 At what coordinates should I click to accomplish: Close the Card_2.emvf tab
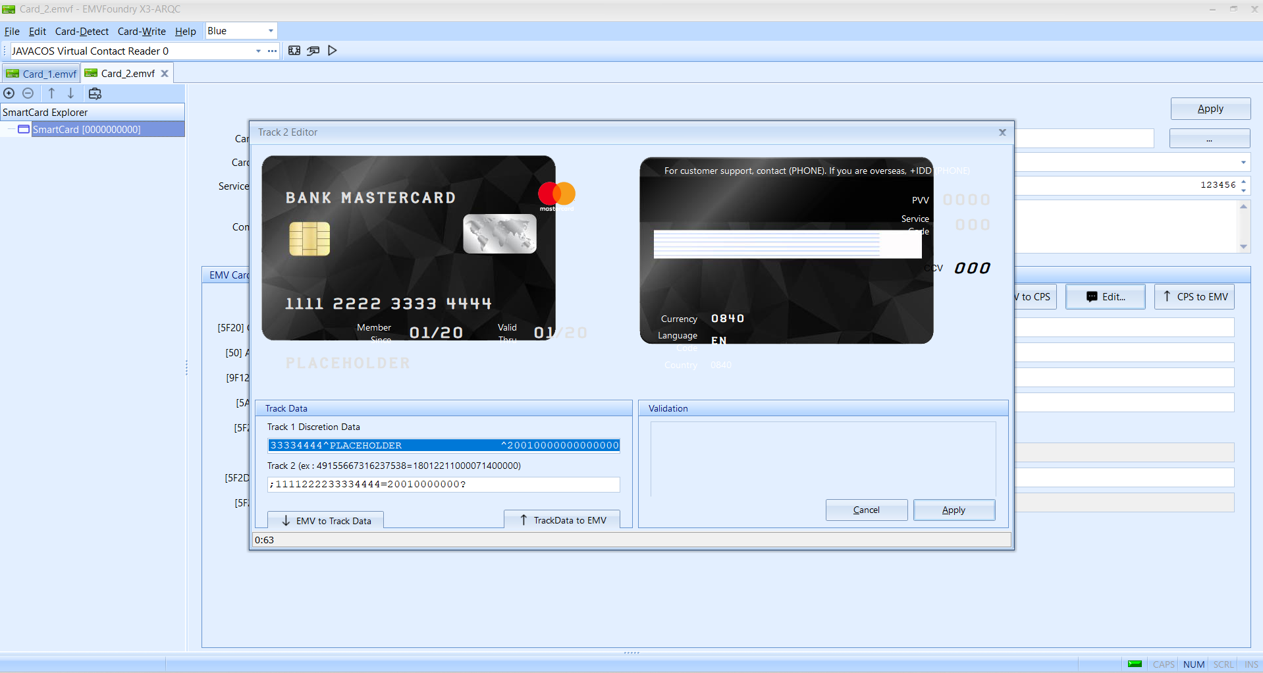165,74
